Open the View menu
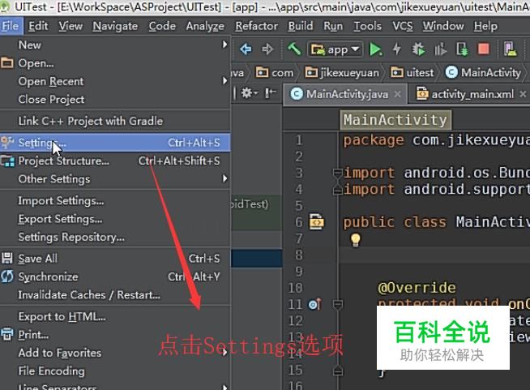 tap(71, 26)
